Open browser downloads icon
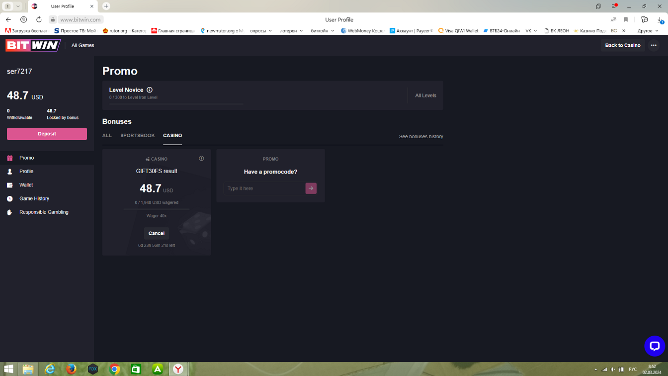Image resolution: width=668 pixels, height=376 pixels. click(x=661, y=19)
